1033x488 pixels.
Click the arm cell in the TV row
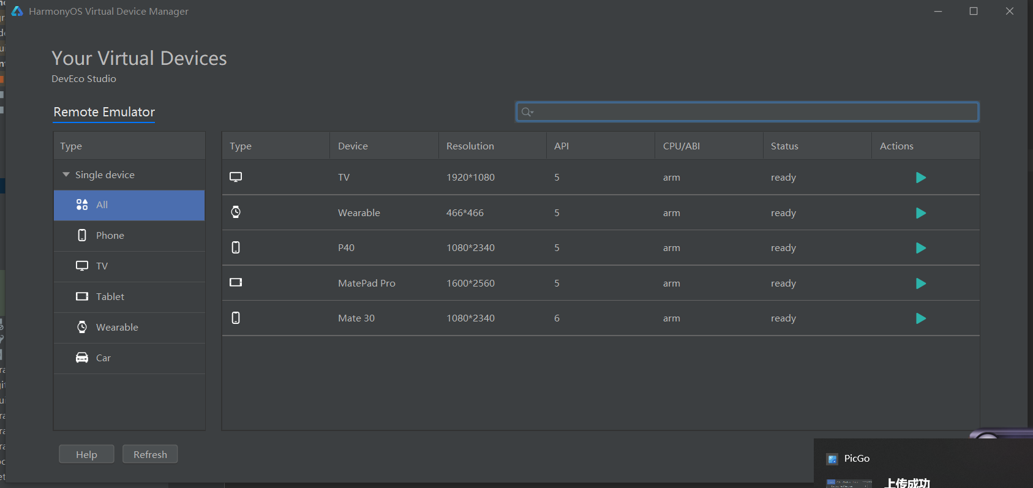[x=671, y=178]
